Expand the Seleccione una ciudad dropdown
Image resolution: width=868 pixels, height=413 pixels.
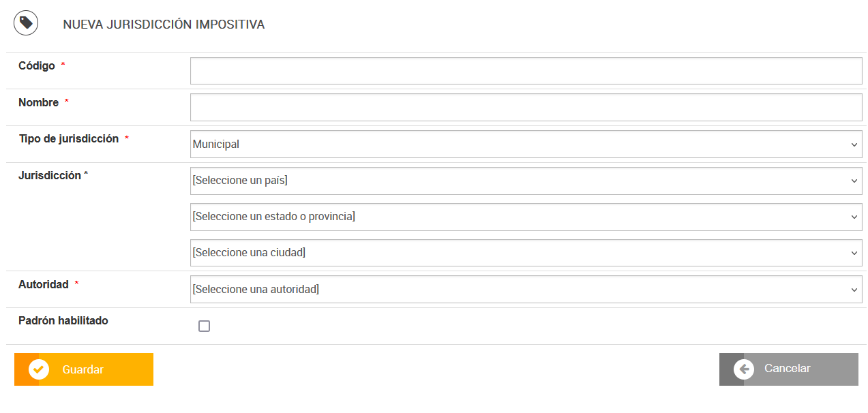coord(526,253)
